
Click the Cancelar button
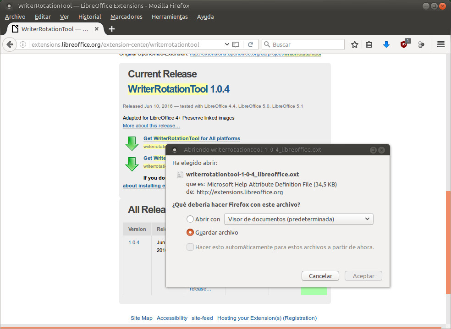[320, 276]
